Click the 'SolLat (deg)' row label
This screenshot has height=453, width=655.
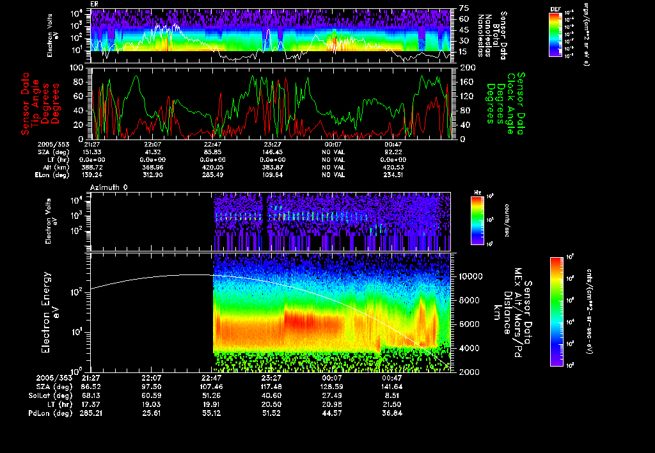point(51,396)
